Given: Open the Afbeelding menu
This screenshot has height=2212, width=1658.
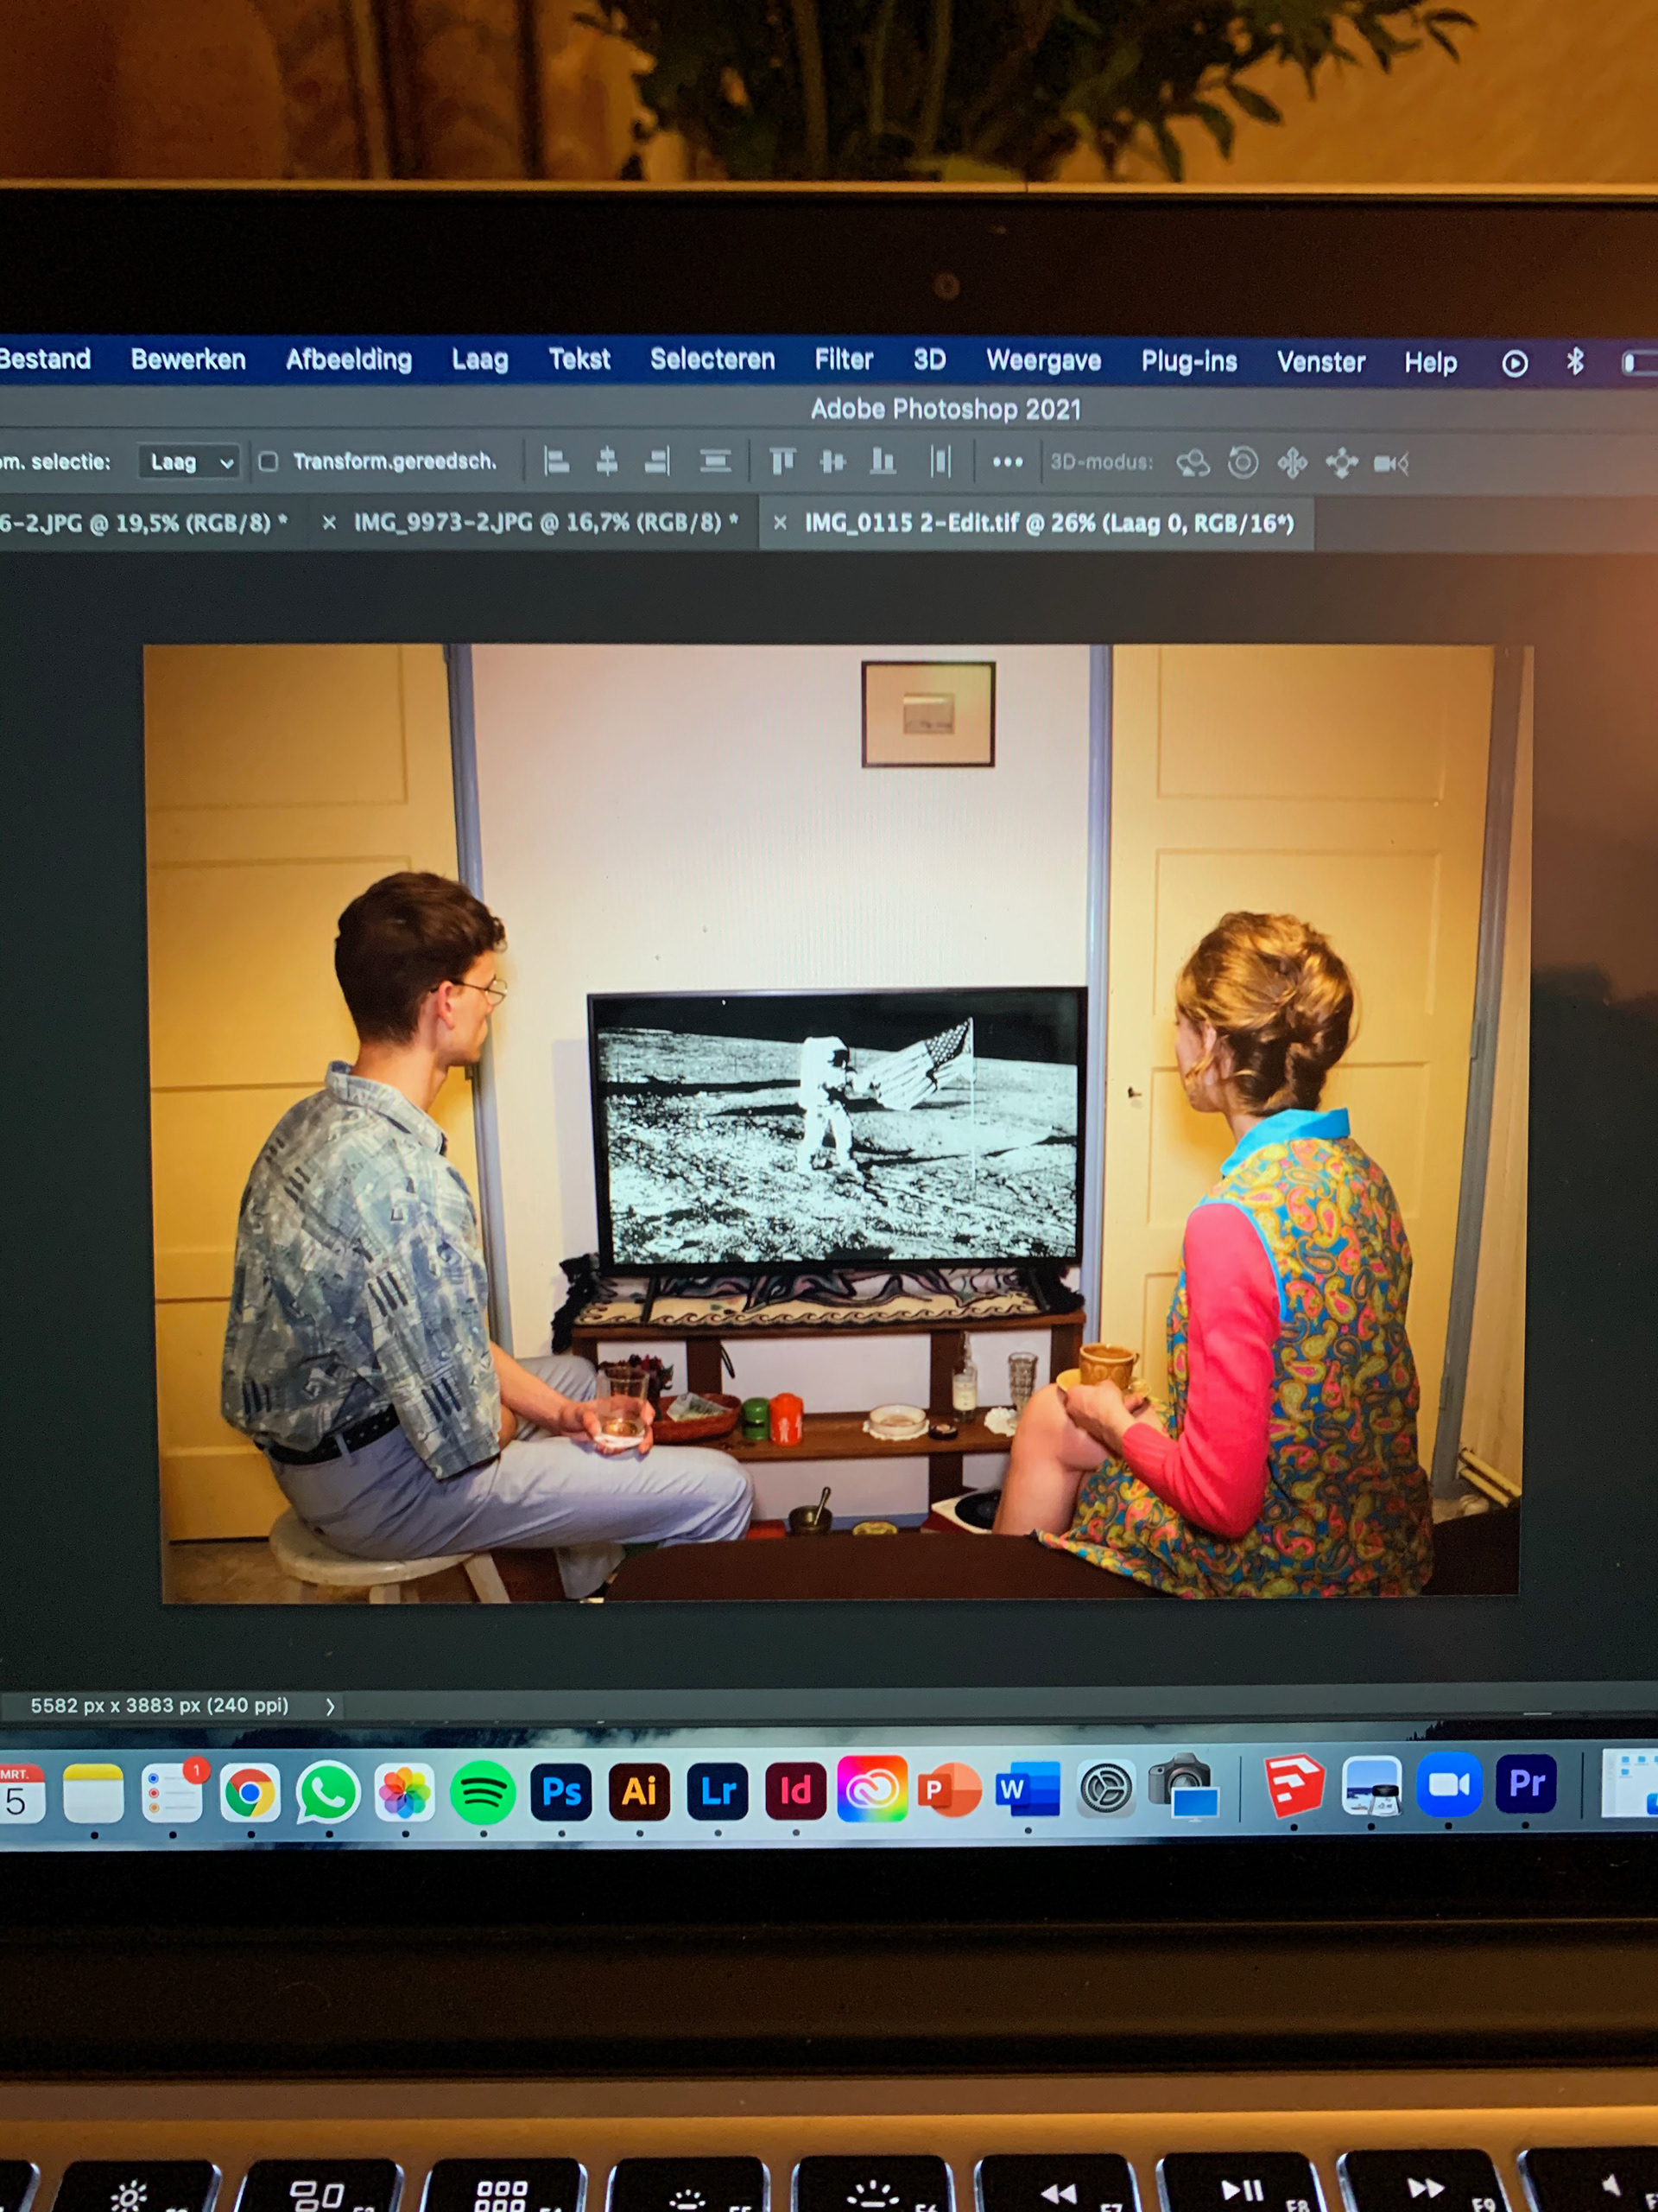Looking at the screenshot, I should click(349, 360).
